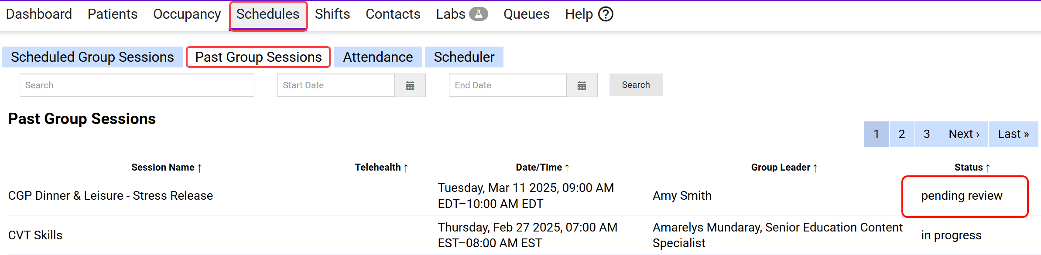This screenshot has height=255, width=1041.
Task: Sort by Date/Time column arrow
Action: 567,168
